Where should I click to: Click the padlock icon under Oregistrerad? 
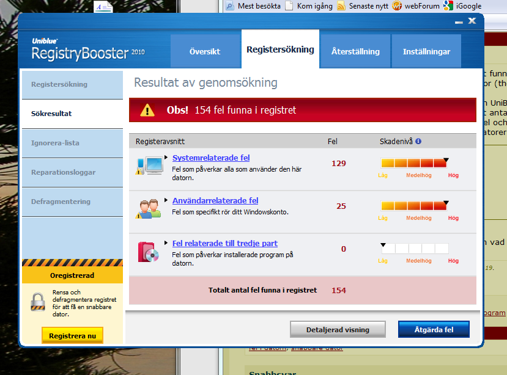click(x=38, y=302)
